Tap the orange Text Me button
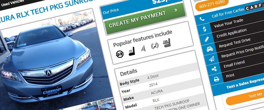 point(245,98)
